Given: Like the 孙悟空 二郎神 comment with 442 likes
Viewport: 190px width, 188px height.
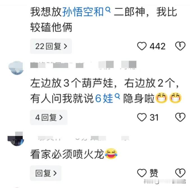Looking at the screenshot, I should [142, 46].
